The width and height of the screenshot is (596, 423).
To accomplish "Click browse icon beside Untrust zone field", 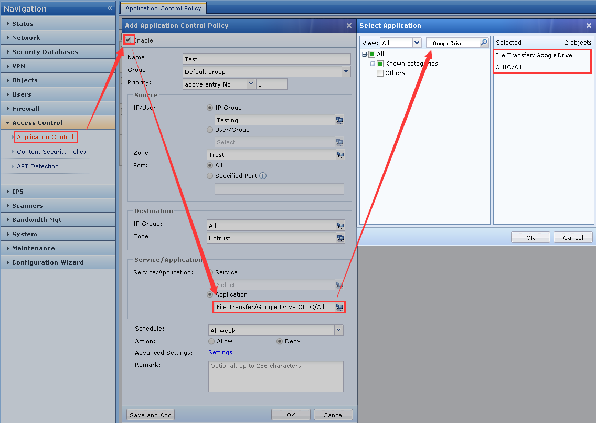I will coord(340,238).
